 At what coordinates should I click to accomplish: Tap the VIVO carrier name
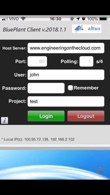tap(14, 19)
